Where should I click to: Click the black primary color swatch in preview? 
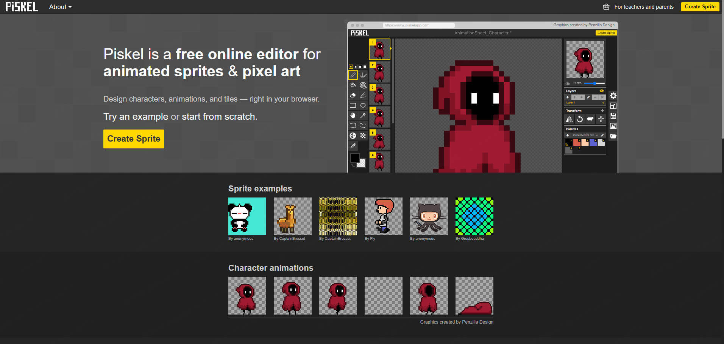[x=355, y=158]
